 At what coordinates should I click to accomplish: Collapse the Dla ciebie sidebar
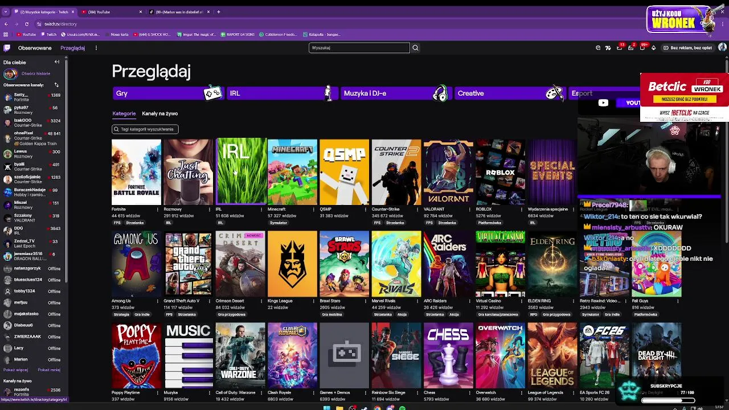click(57, 62)
